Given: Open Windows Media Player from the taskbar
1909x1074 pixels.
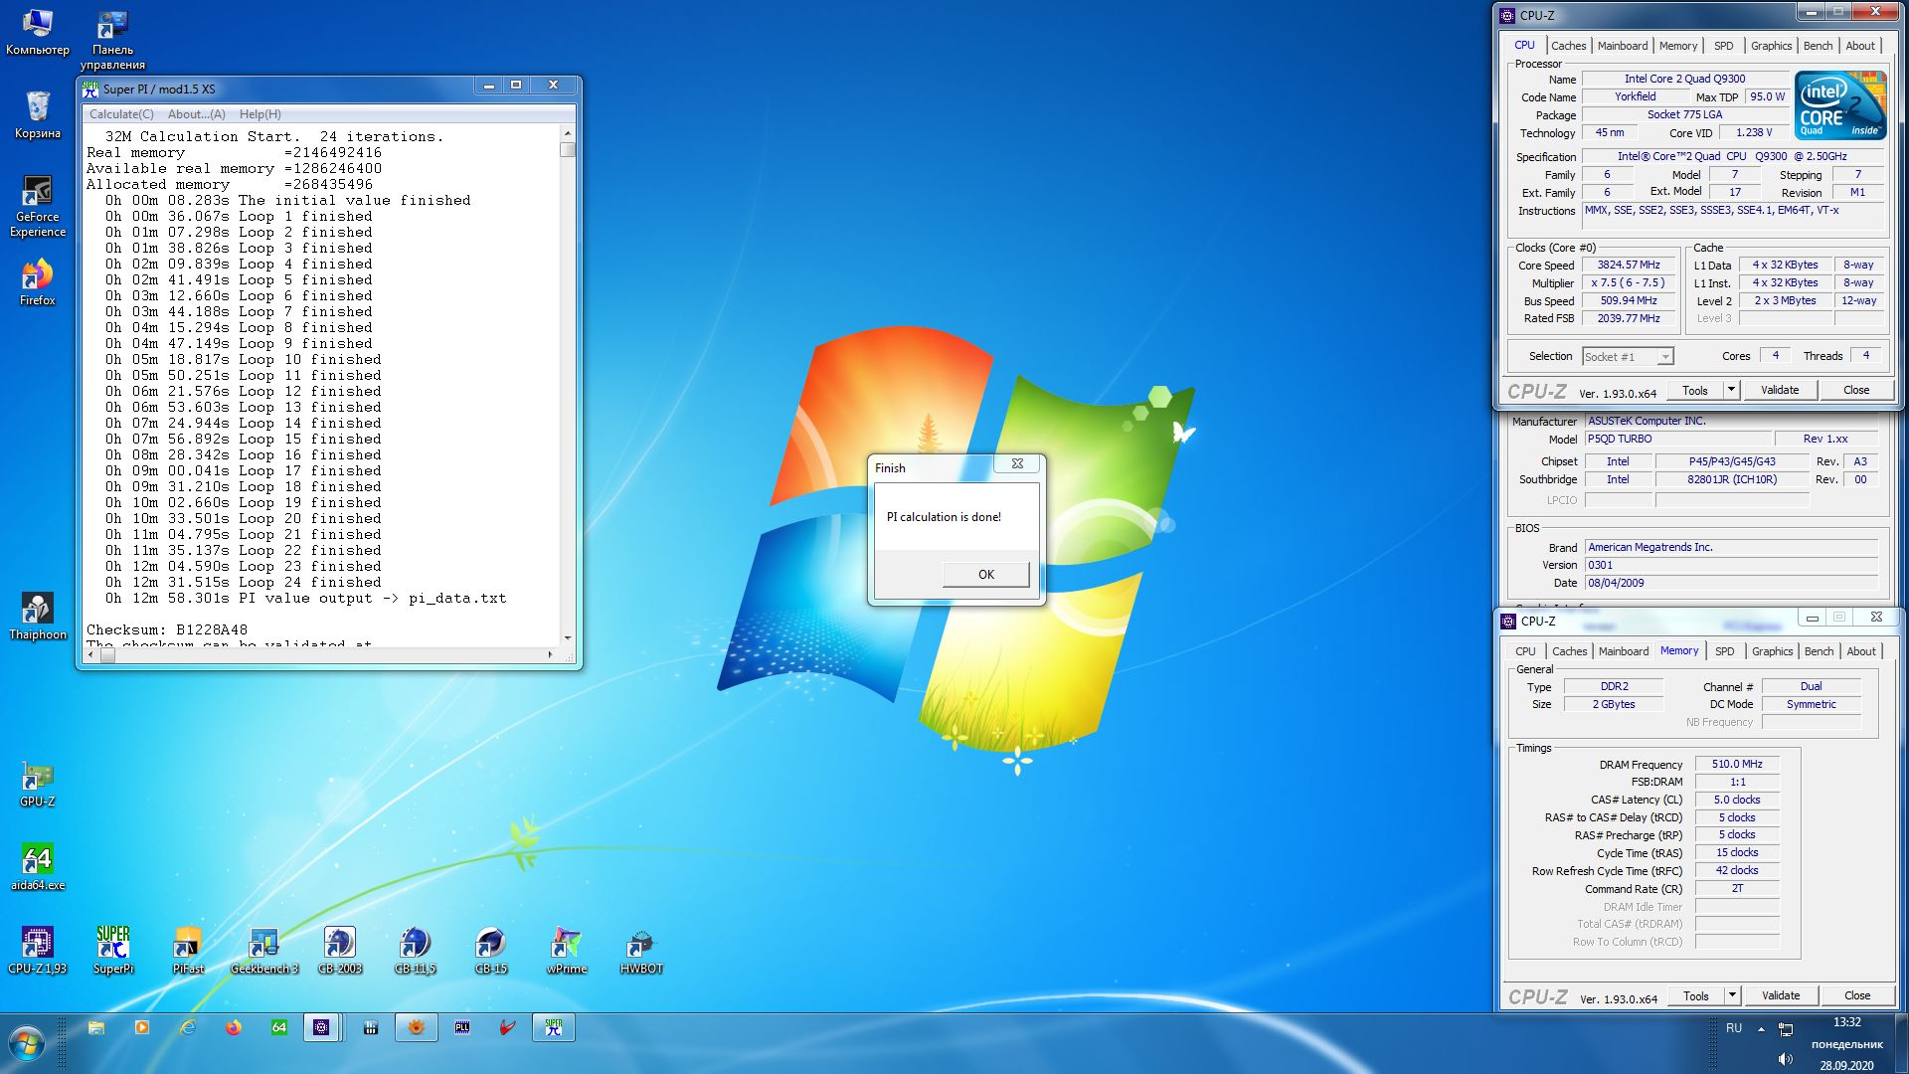Looking at the screenshot, I should [142, 1027].
